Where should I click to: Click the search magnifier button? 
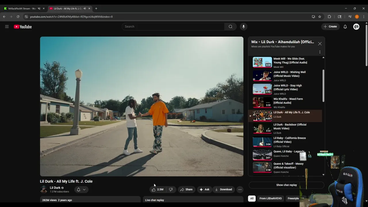coord(231,26)
